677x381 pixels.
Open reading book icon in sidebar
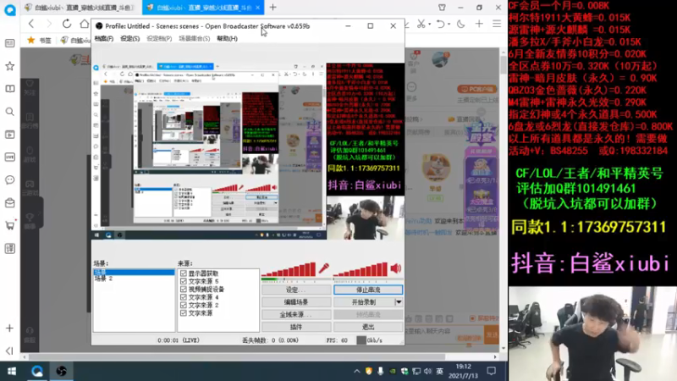[9, 89]
